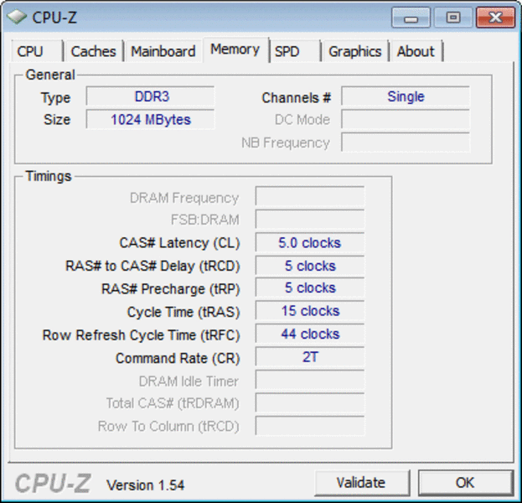Click the General group heading
Image resolution: width=522 pixels, height=503 pixels.
pyautogui.click(x=50, y=75)
